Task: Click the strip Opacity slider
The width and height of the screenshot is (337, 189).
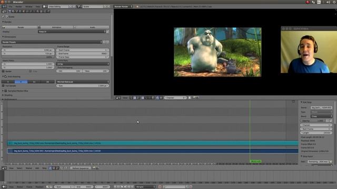Action: [313, 121]
